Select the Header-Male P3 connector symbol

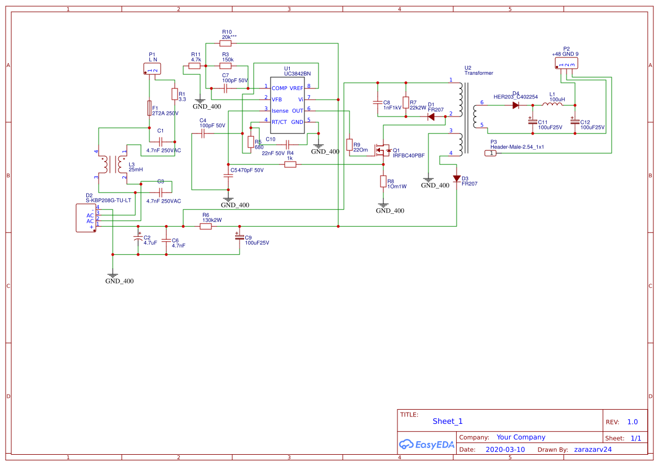(492, 152)
